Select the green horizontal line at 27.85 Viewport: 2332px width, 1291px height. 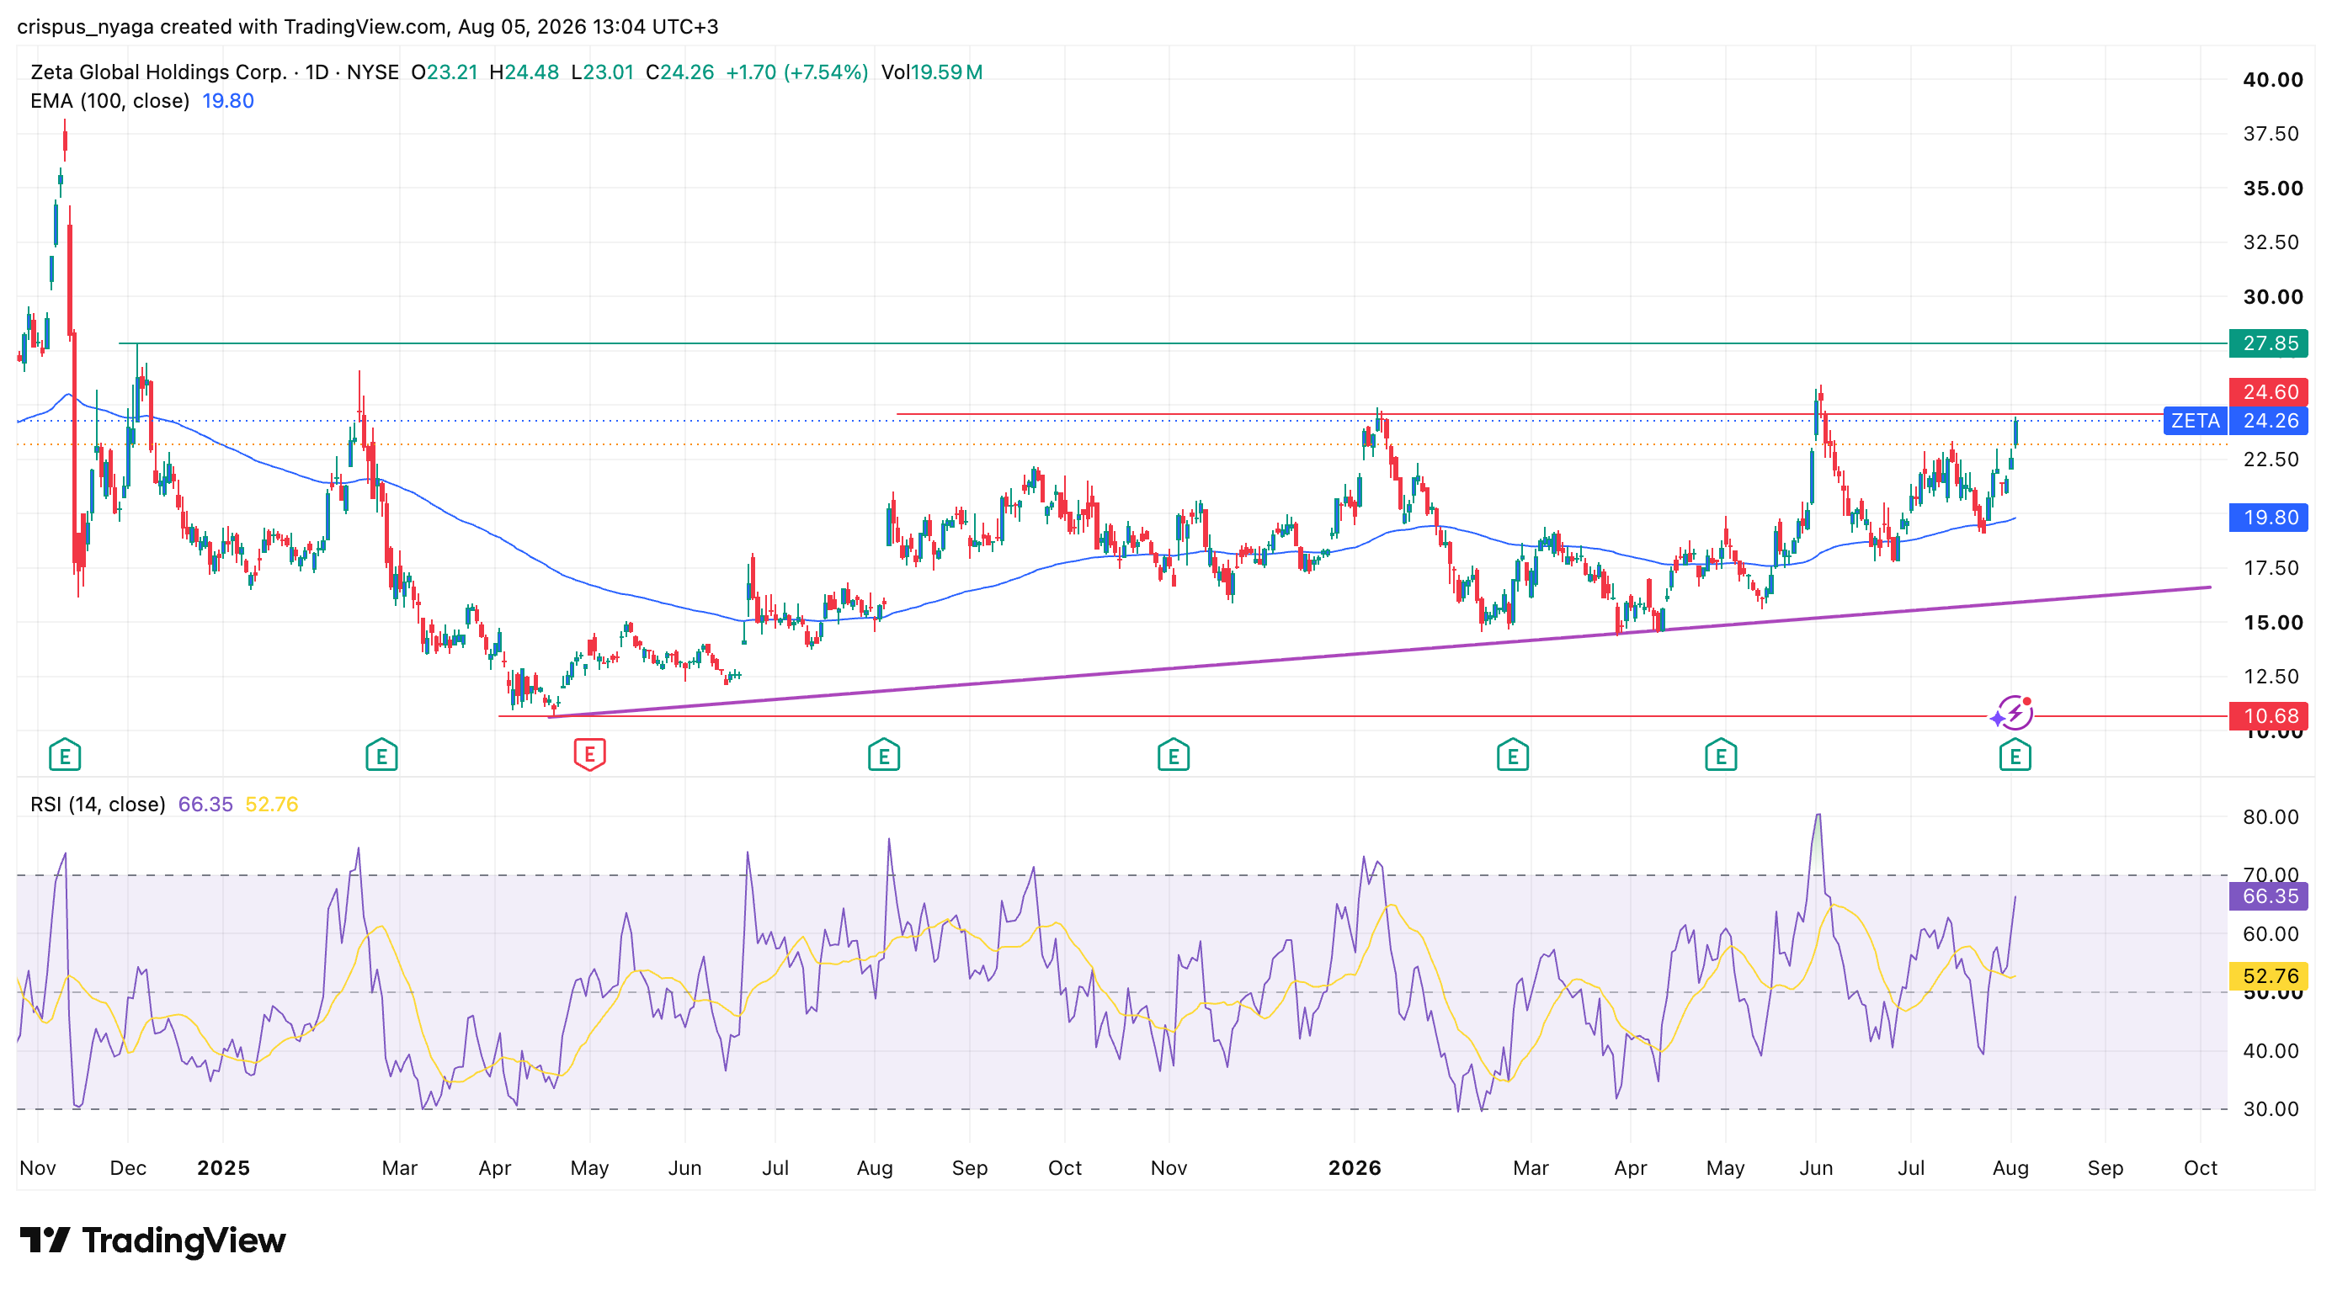point(1174,343)
